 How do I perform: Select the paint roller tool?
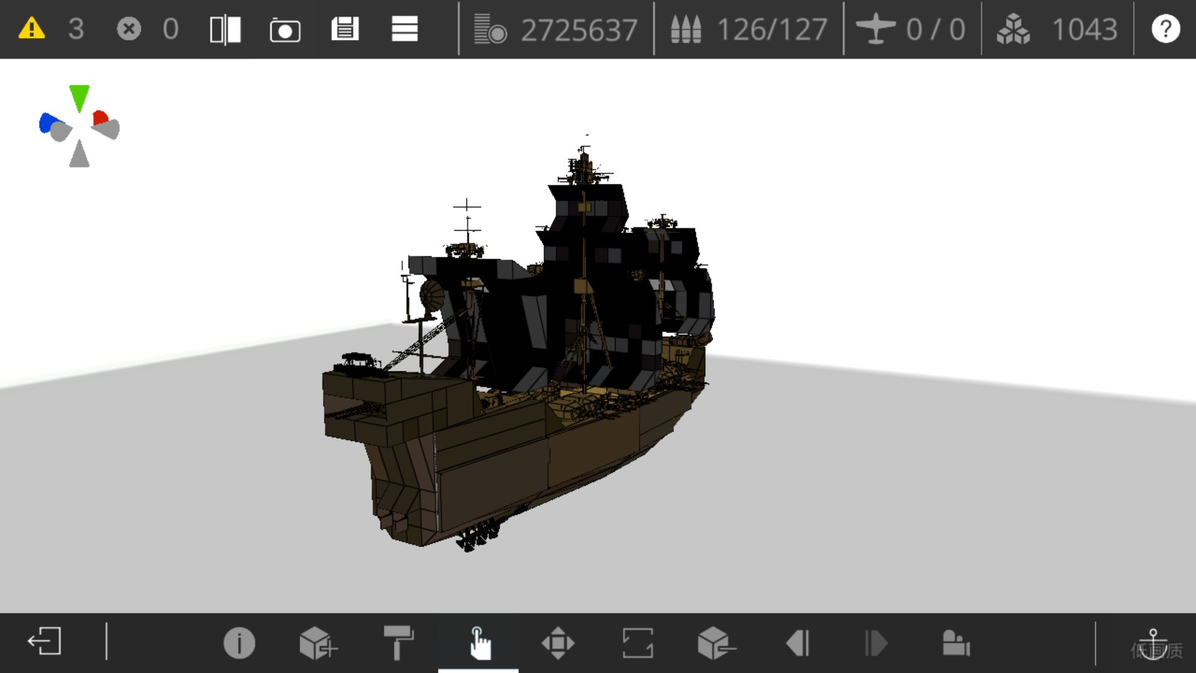pos(398,642)
